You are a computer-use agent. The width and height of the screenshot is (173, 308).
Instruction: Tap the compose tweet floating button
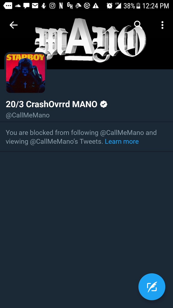(x=152, y=287)
